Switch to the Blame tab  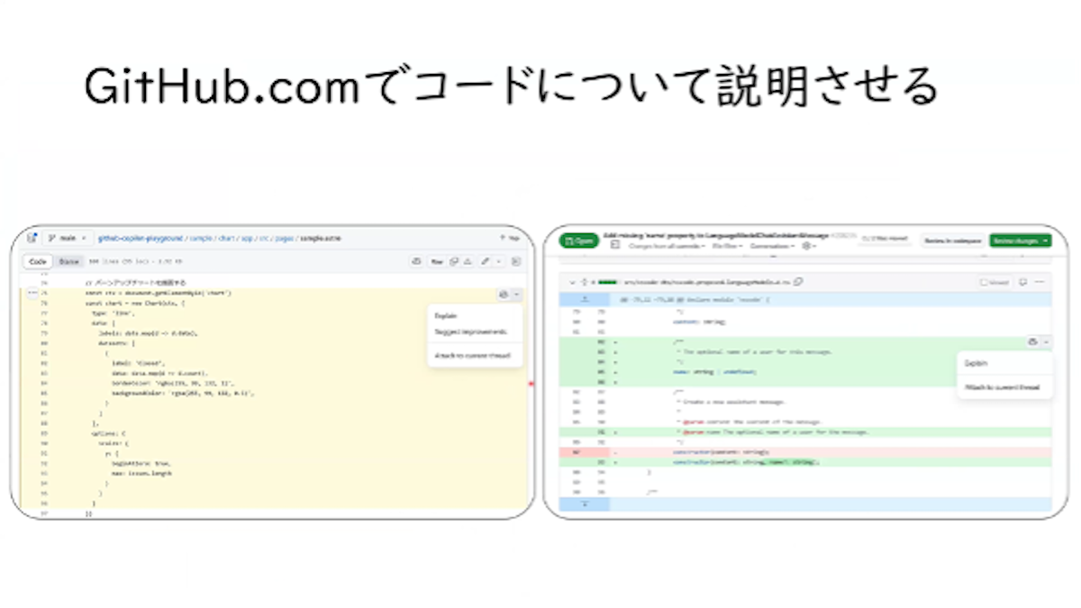pyautogui.click(x=68, y=261)
